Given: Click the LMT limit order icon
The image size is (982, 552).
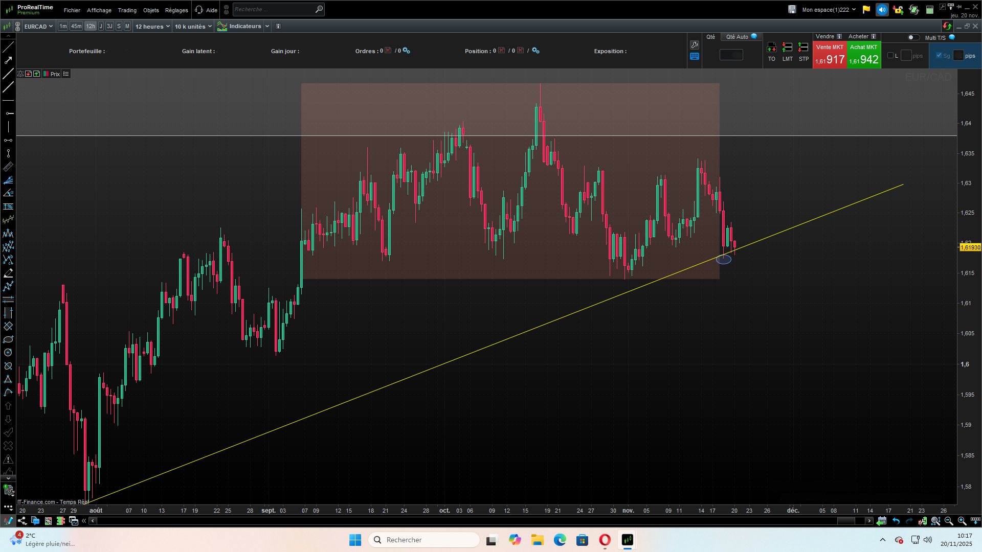Looking at the screenshot, I should [x=787, y=48].
